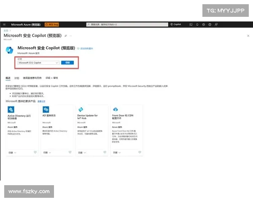Select the 概述 overview tab
Screen dimensions: 253x202
tap(8, 78)
